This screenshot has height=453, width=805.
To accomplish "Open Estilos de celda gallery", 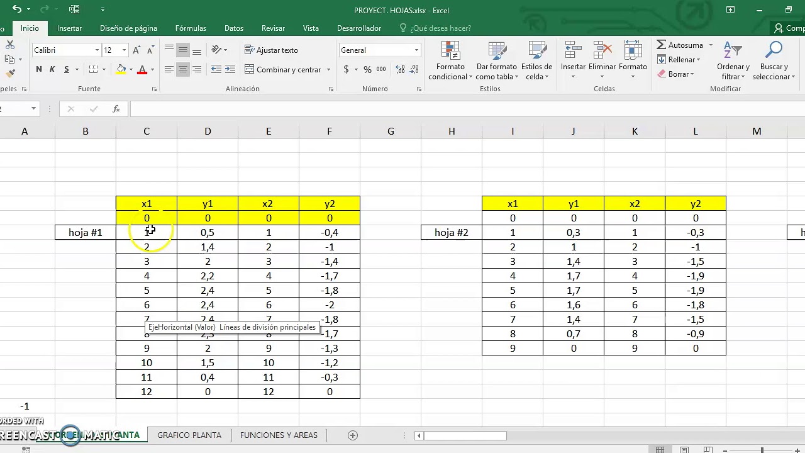I will [537, 61].
